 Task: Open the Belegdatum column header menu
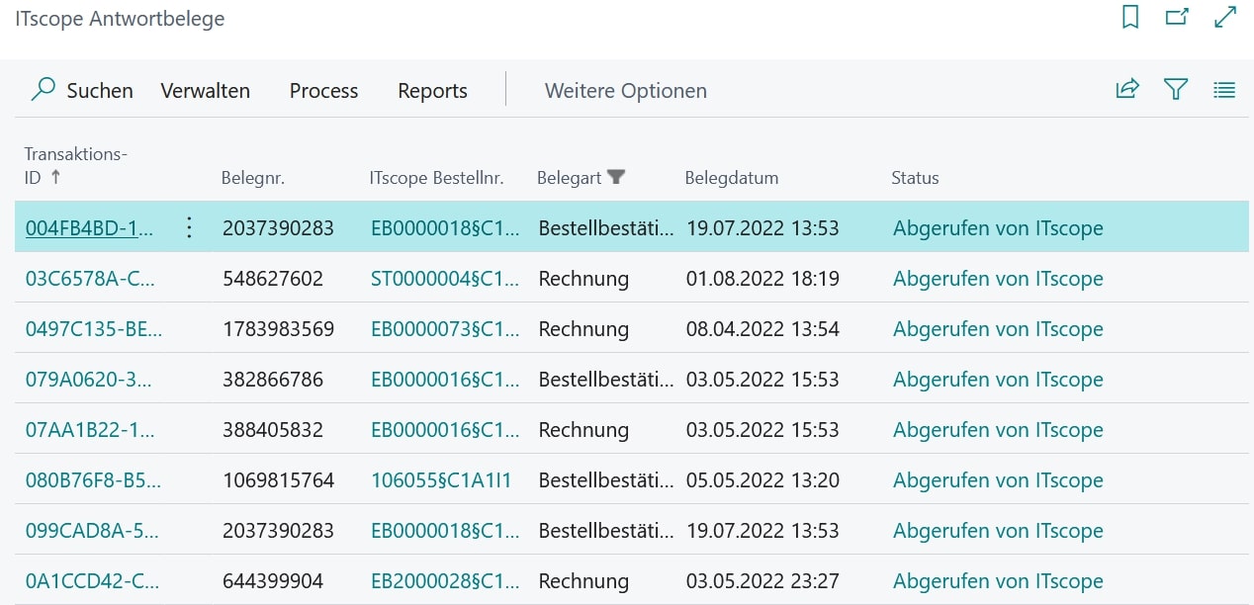731,178
